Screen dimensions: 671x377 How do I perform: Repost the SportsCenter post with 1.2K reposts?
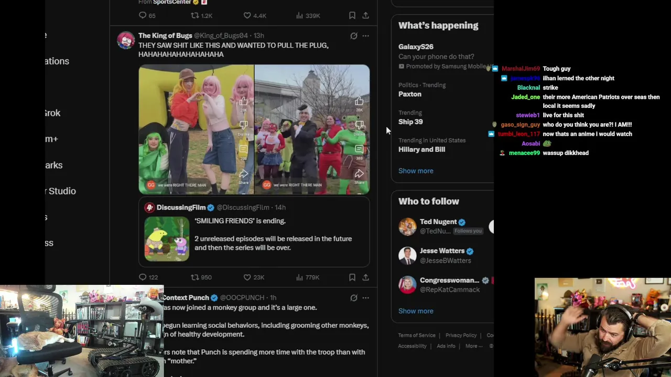click(202, 16)
